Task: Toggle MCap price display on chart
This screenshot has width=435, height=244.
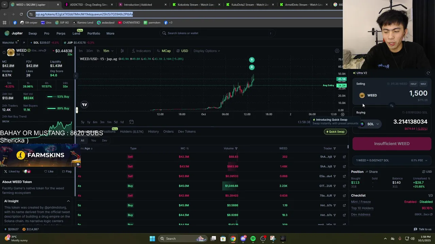Action: [164, 51]
